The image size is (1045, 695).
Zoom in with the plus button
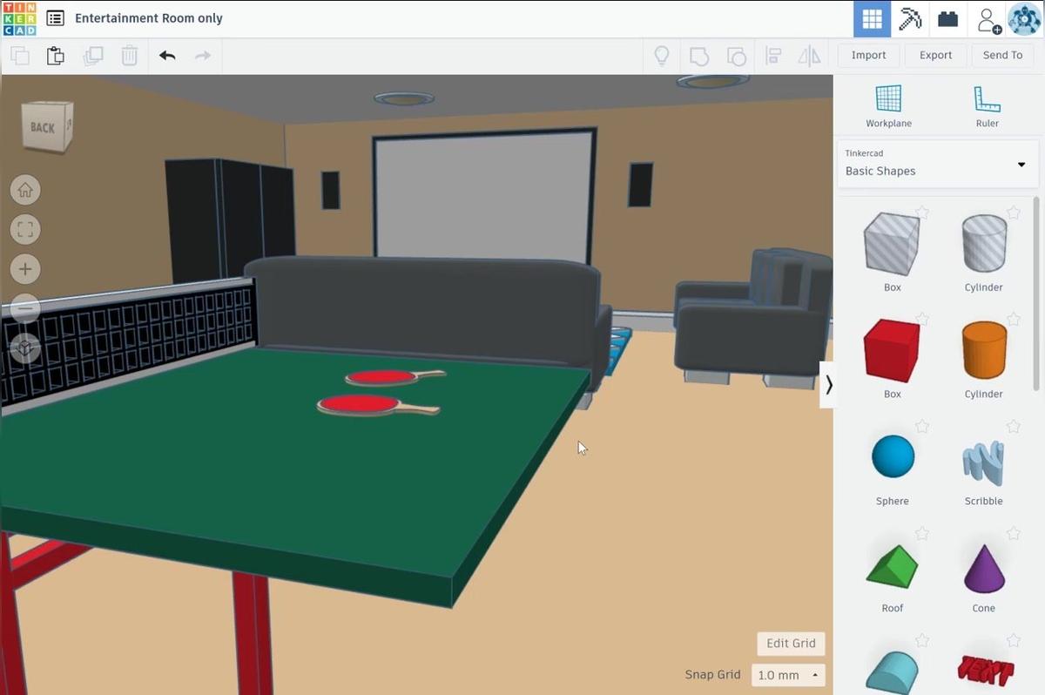25,269
